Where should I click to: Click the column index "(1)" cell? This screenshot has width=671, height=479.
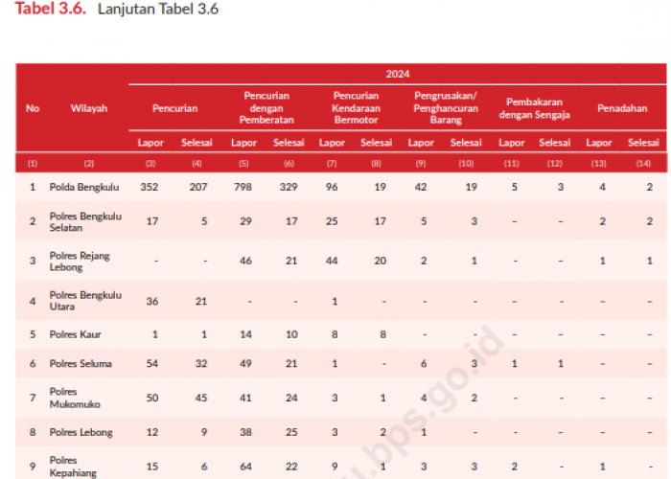click(x=33, y=164)
